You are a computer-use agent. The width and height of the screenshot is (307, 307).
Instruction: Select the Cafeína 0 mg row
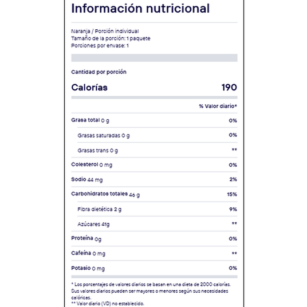pos(154,253)
